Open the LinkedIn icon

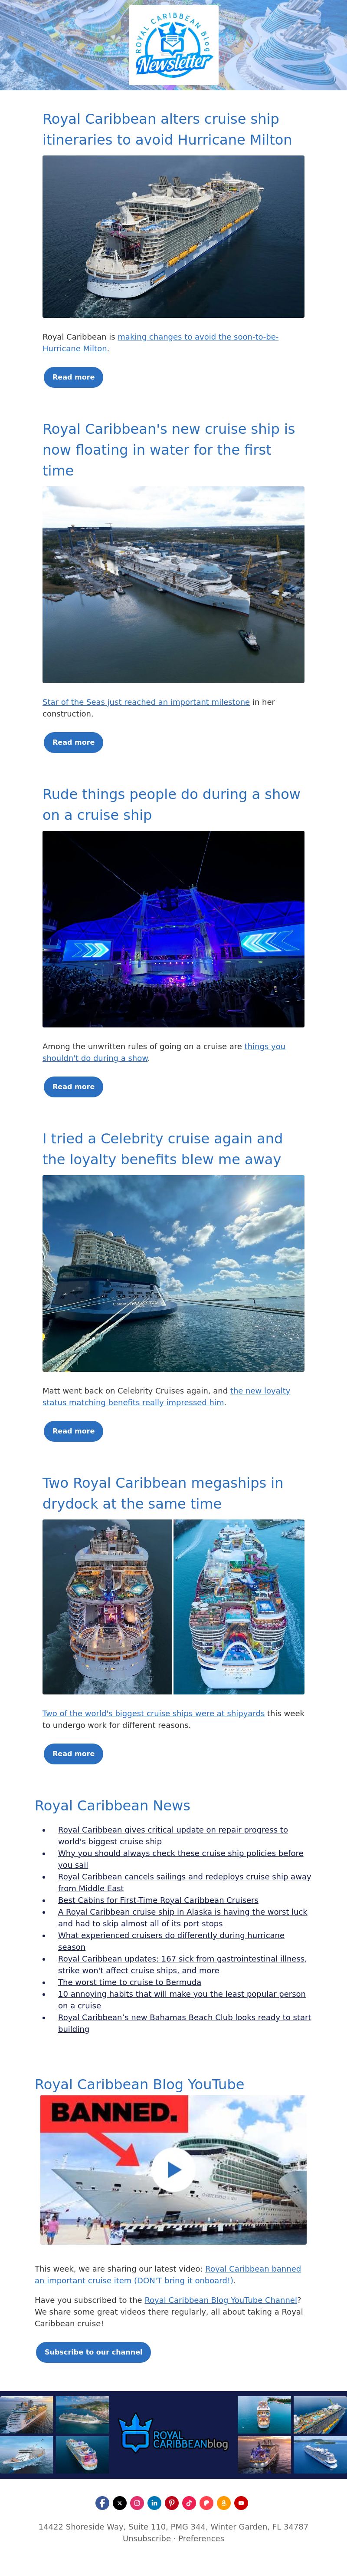click(154, 2502)
